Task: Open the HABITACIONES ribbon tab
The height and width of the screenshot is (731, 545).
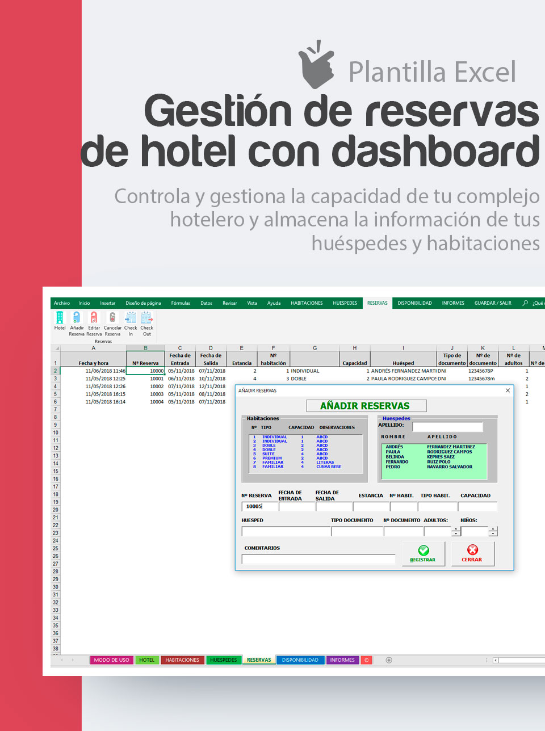Action: point(307,303)
